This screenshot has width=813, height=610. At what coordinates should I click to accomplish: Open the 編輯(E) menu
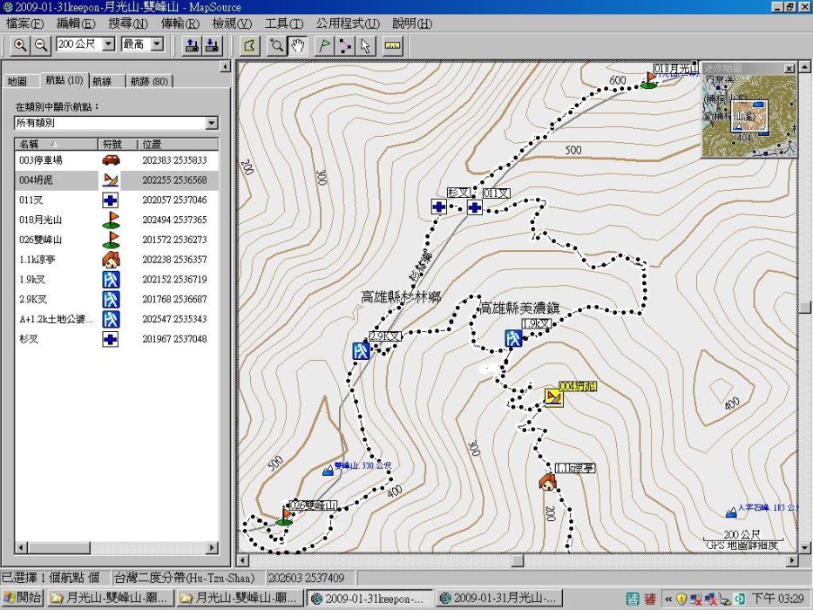76,24
